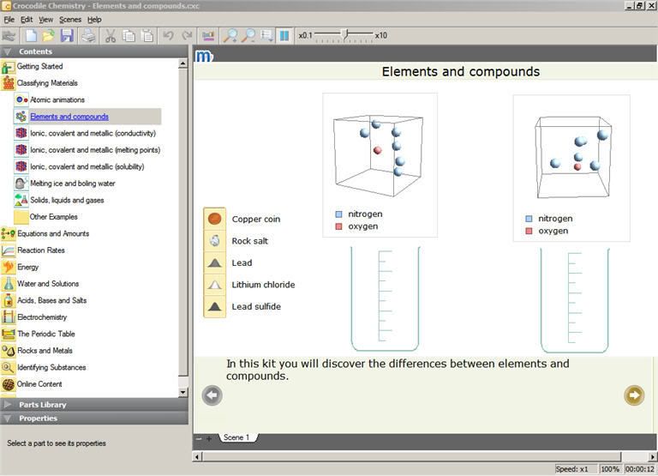Open The Periodic Table topic
Viewport: 658px width, 476px height.
(x=46, y=334)
